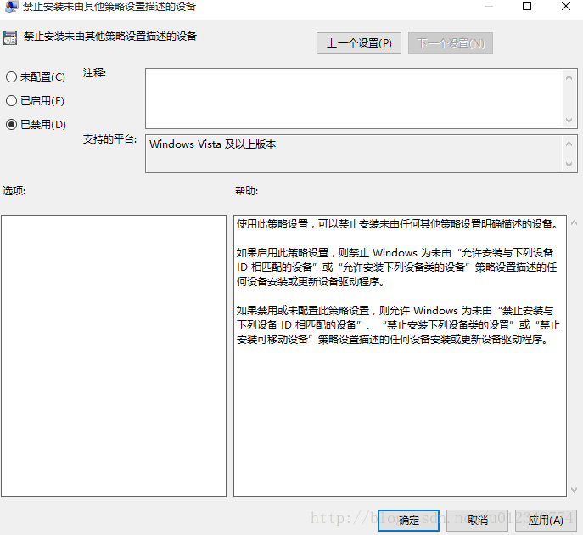Confirm with the 确定 button
This screenshot has width=583, height=535.
pos(409,520)
